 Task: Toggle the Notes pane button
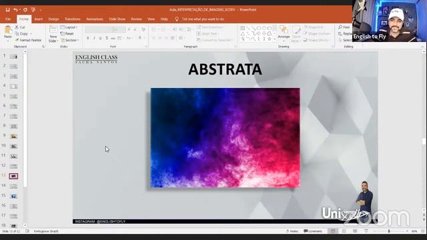tap(292, 231)
